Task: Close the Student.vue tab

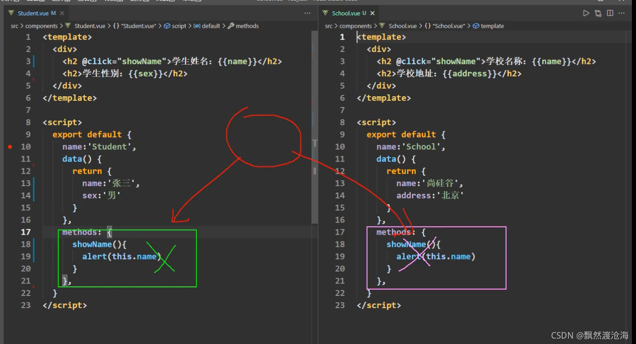Action: (62, 13)
